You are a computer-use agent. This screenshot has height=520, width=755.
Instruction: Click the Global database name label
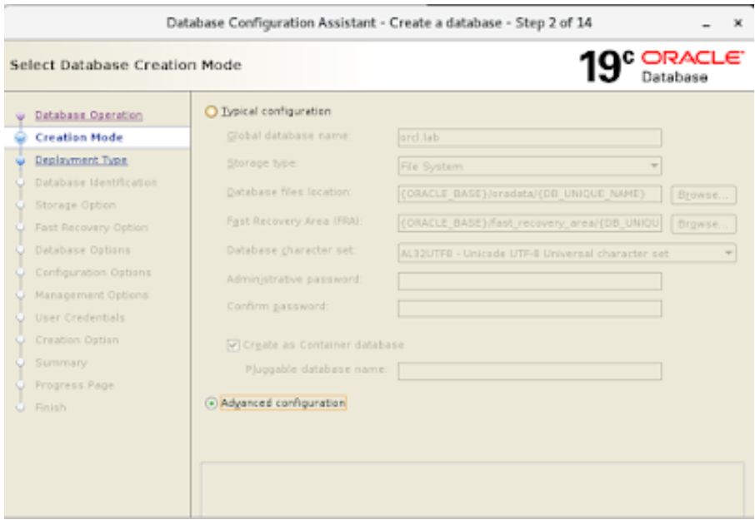pyautogui.click(x=288, y=136)
